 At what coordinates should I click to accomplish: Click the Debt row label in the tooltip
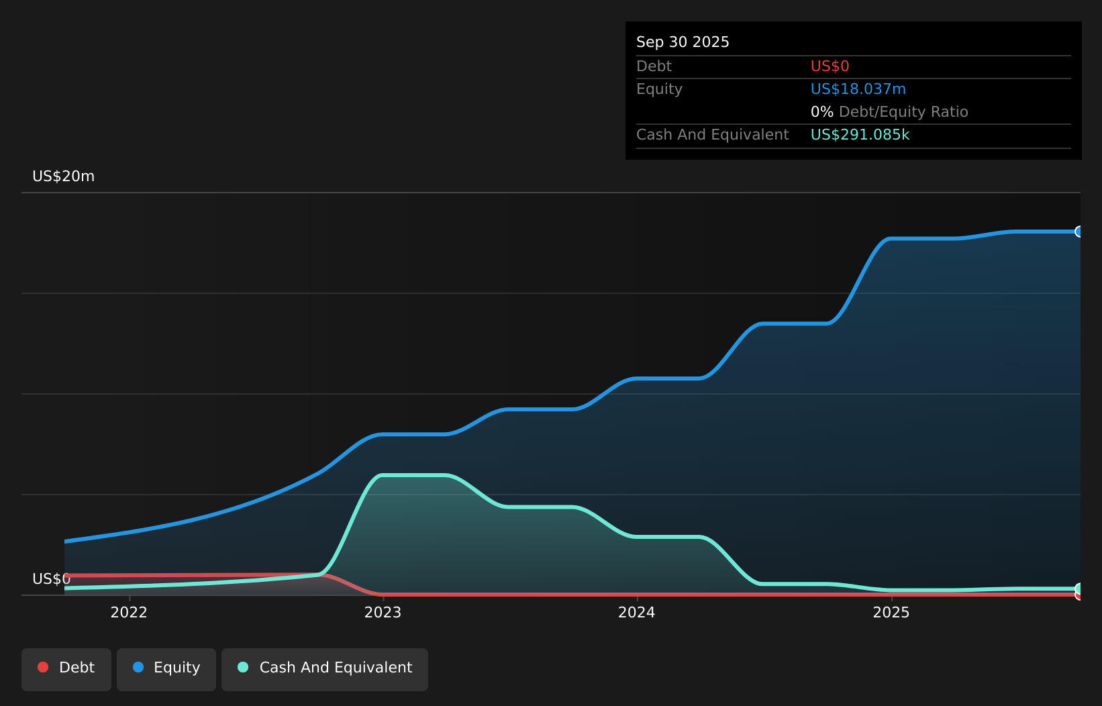coord(654,66)
